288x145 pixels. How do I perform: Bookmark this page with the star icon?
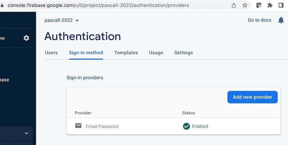(x=245, y=5)
